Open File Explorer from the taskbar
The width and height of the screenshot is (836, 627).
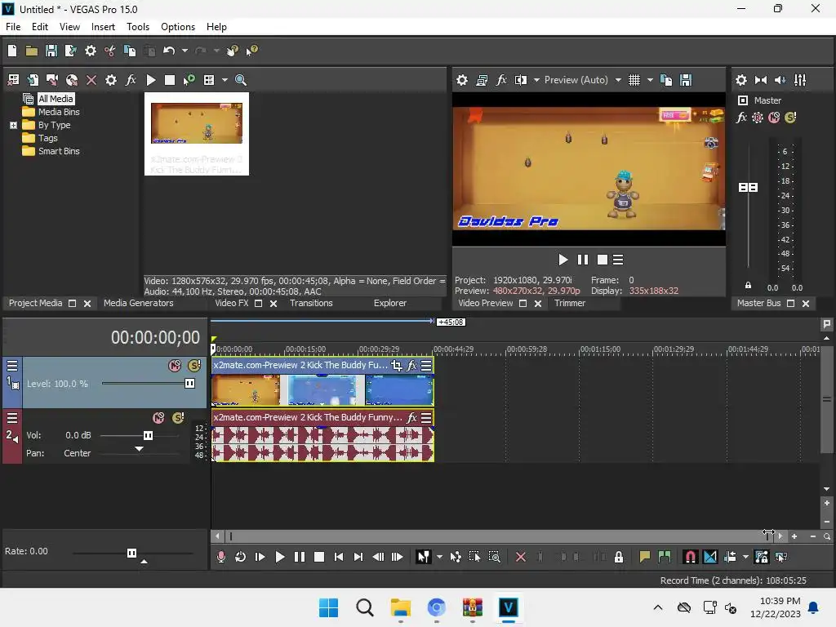400,607
